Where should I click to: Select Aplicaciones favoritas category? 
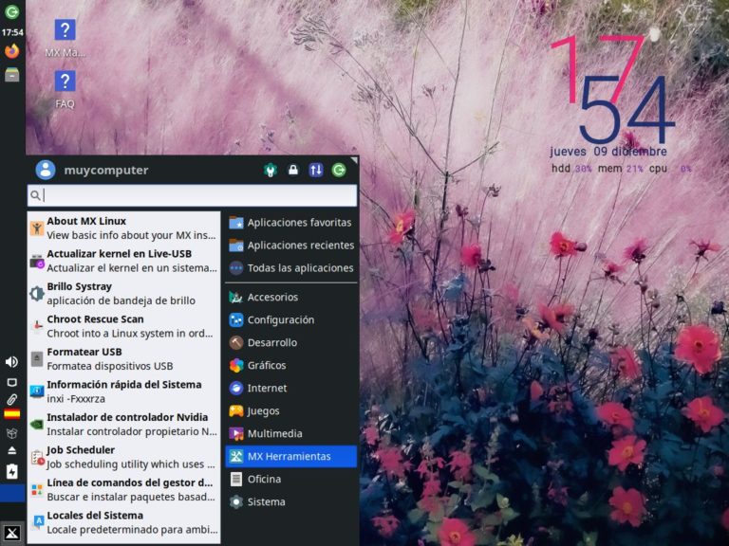click(291, 223)
